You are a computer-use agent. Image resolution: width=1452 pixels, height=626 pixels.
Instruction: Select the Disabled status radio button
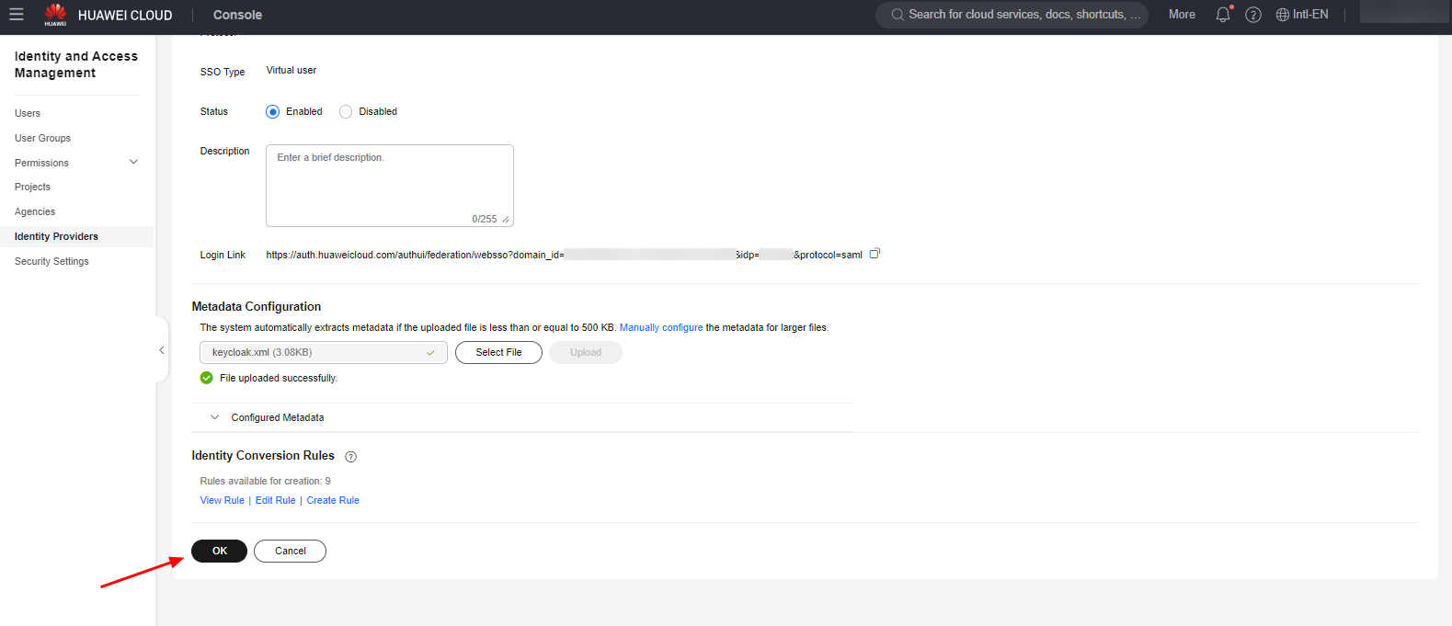click(x=346, y=112)
